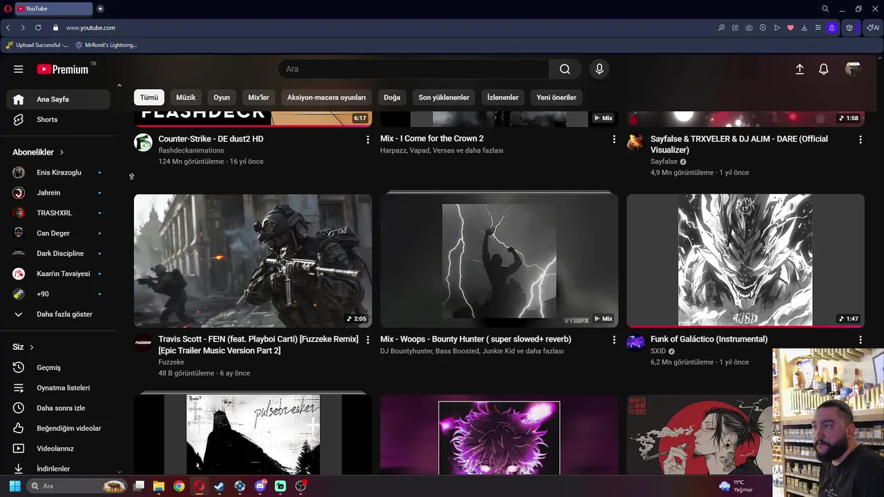Start voice search with microphone
Viewport: 884px width, 497px height.
pos(599,69)
